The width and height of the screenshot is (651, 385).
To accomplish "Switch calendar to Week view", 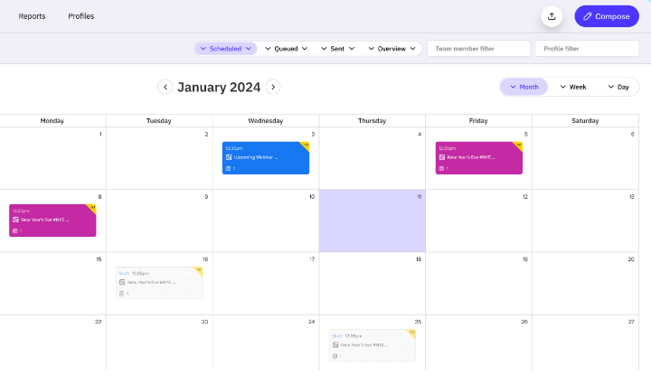I will coord(572,87).
